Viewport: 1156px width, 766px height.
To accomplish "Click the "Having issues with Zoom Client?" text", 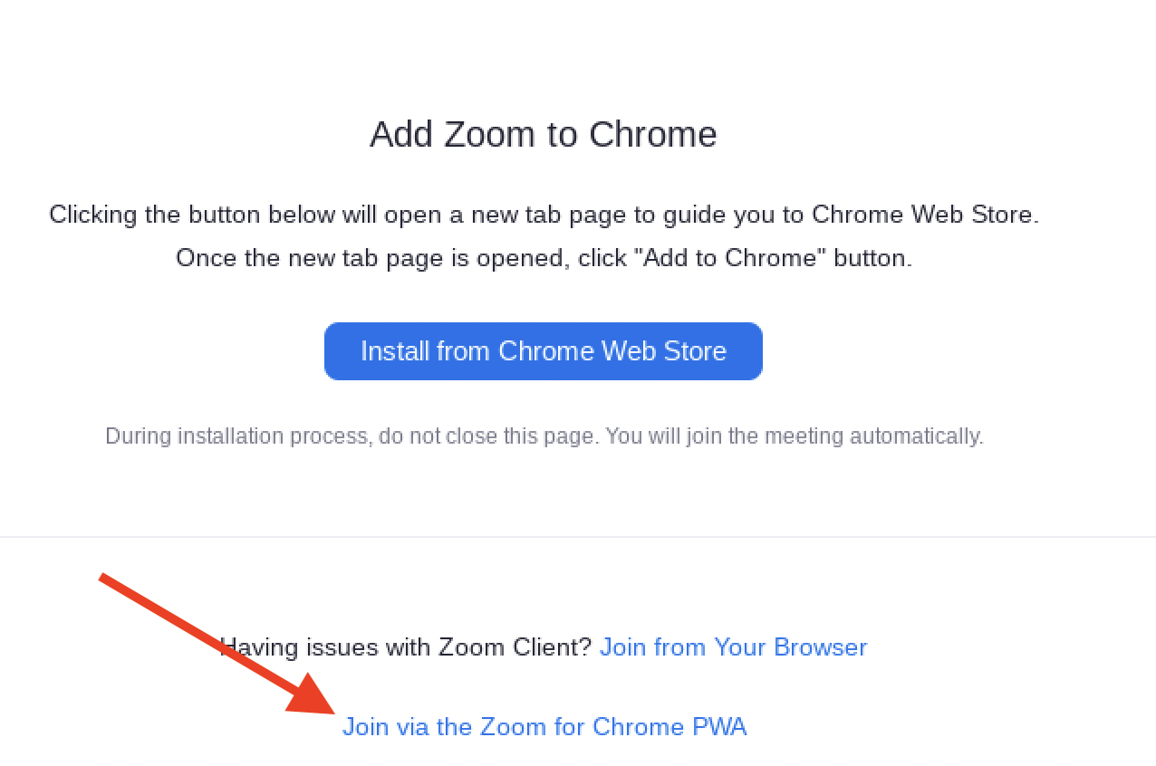I will (406, 647).
